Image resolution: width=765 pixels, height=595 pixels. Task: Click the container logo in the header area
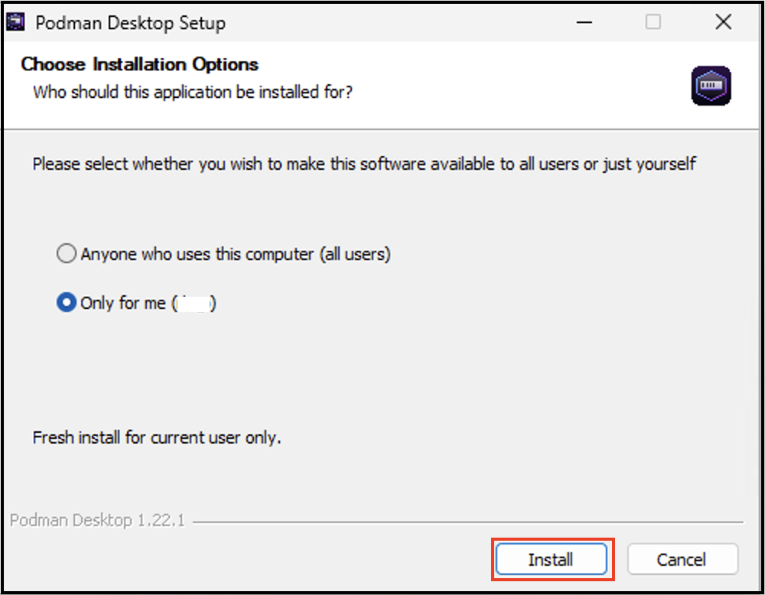pos(711,85)
